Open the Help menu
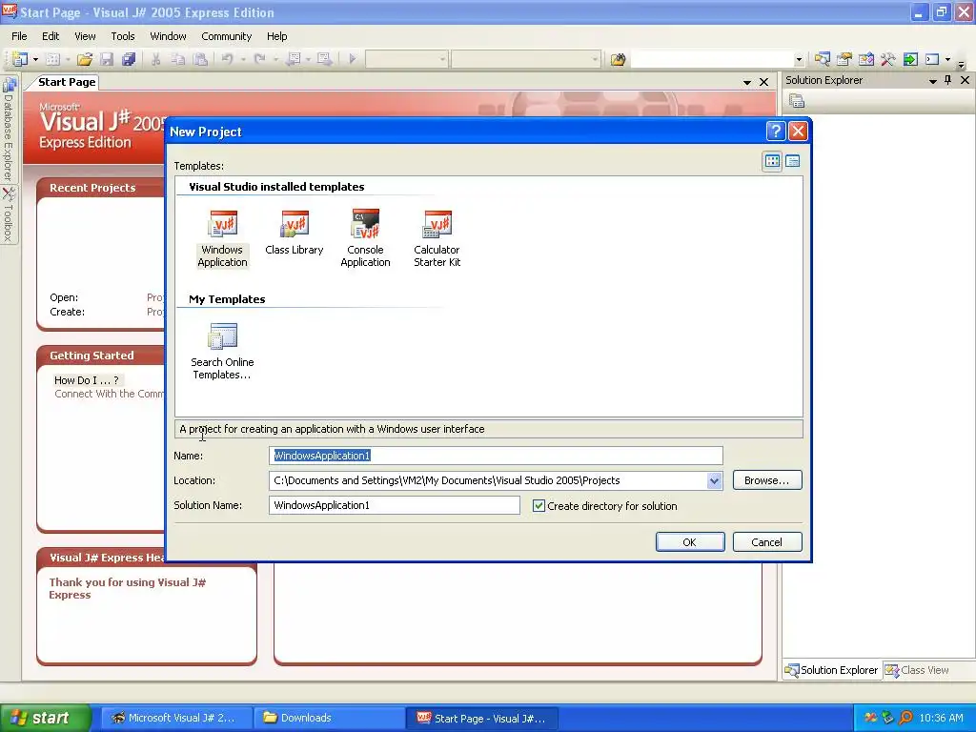976x732 pixels. coord(277,36)
